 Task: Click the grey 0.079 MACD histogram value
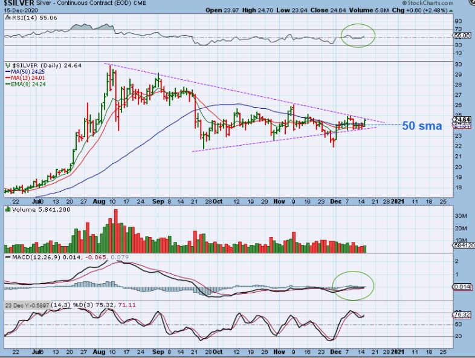click(x=120, y=258)
